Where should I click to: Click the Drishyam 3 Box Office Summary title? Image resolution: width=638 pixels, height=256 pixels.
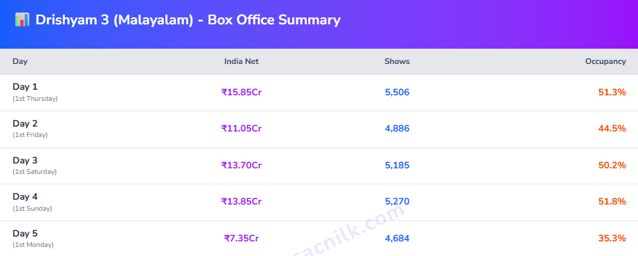pyautogui.click(x=188, y=20)
